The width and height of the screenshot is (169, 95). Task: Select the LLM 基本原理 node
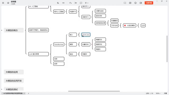pyautogui.click(x=39, y=54)
